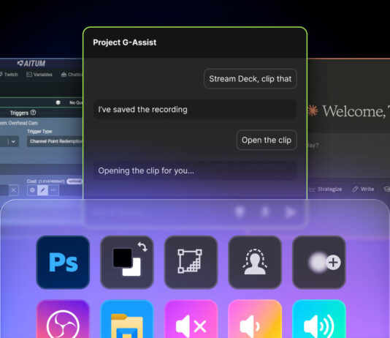The width and height of the screenshot is (390, 338).
Task: Click the orange starburst logo beside Welcome
Action: (x=313, y=110)
